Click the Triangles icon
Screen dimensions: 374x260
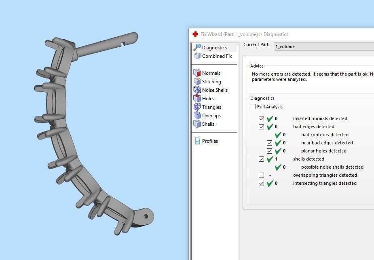pos(197,107)
